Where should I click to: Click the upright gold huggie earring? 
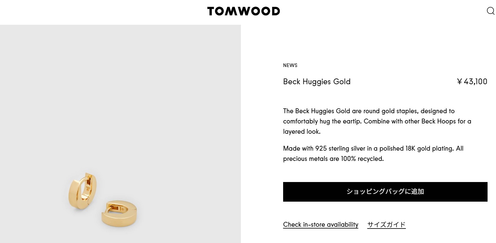(x=83, y=191)
